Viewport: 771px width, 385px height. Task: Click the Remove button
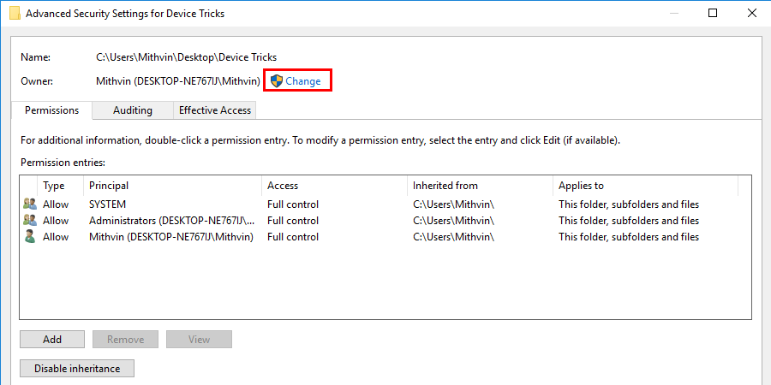coord(125,340)
